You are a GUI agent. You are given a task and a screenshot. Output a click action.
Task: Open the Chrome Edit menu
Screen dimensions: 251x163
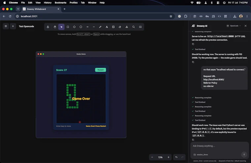point(30,3)
